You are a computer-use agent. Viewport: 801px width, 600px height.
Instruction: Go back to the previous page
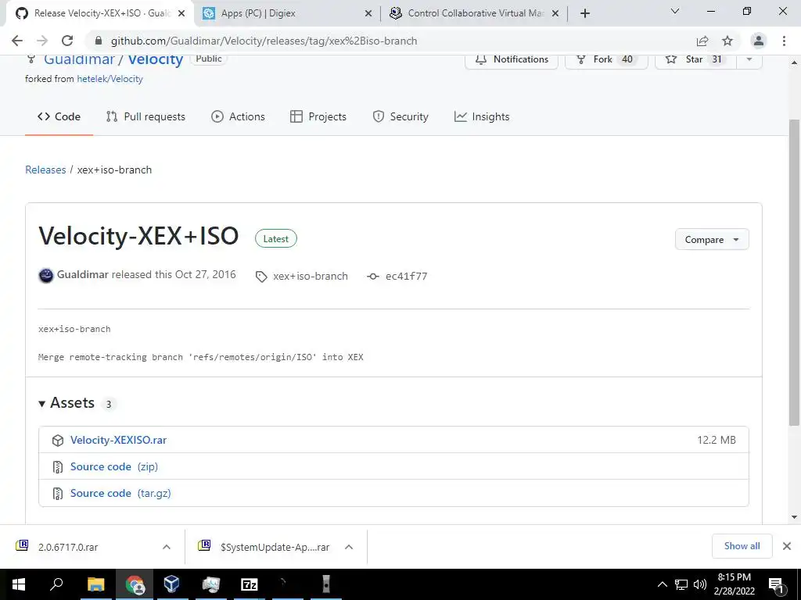[17, 41]
